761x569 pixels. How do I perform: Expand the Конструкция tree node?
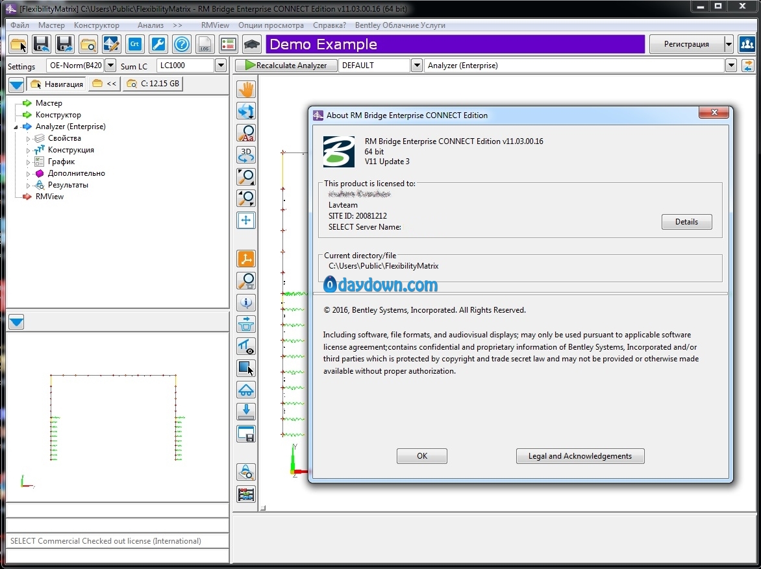[28, 151]
